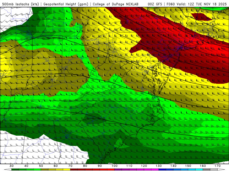Click the 5760 height contour label

(38, 108)
